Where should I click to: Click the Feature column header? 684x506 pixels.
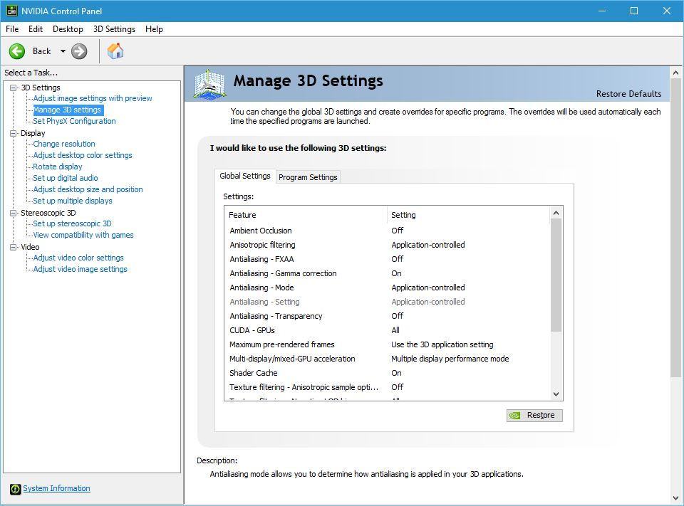click(x=306, y=215)
